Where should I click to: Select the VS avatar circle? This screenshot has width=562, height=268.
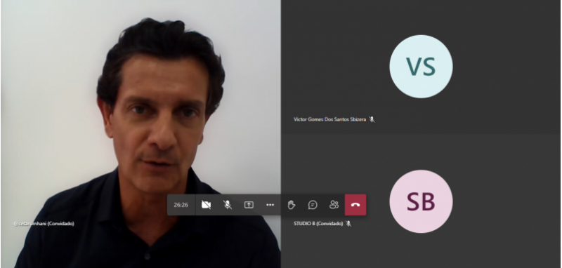421,67
